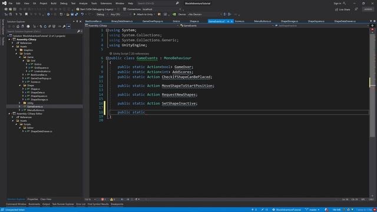Select GridSquare.cs in Solution Explorer
This screenshot has height=212, width=377.
pos(41,68)
